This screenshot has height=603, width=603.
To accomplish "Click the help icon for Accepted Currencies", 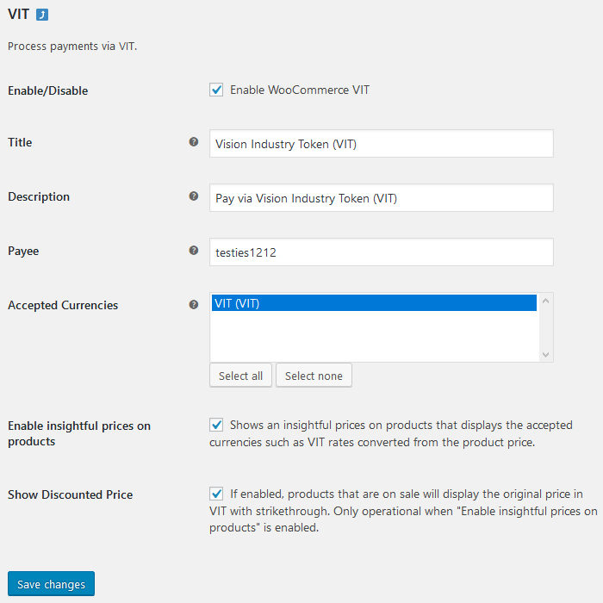I will [194, 304].
